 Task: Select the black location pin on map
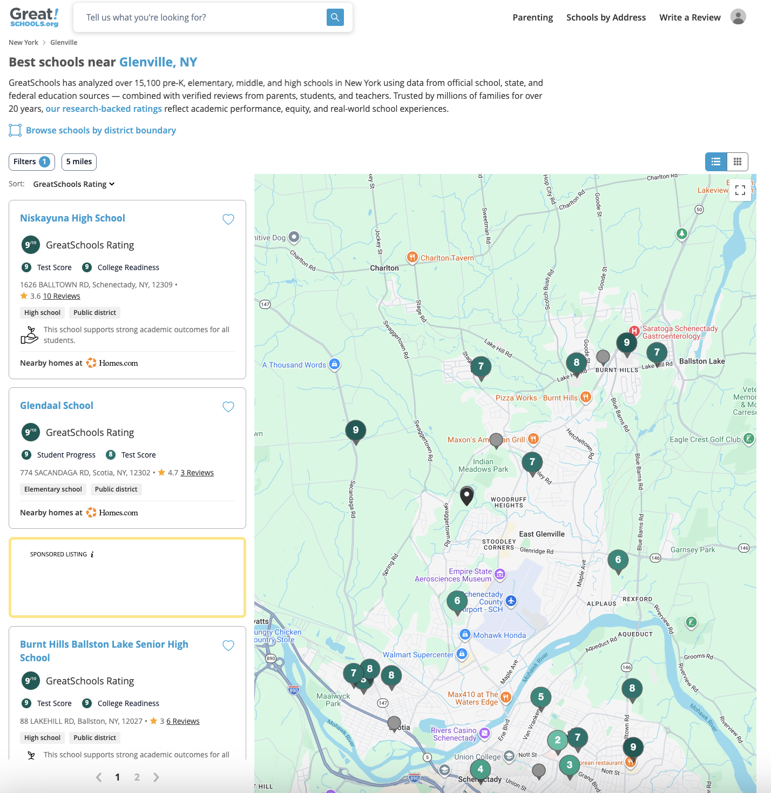tap(466, 495)
